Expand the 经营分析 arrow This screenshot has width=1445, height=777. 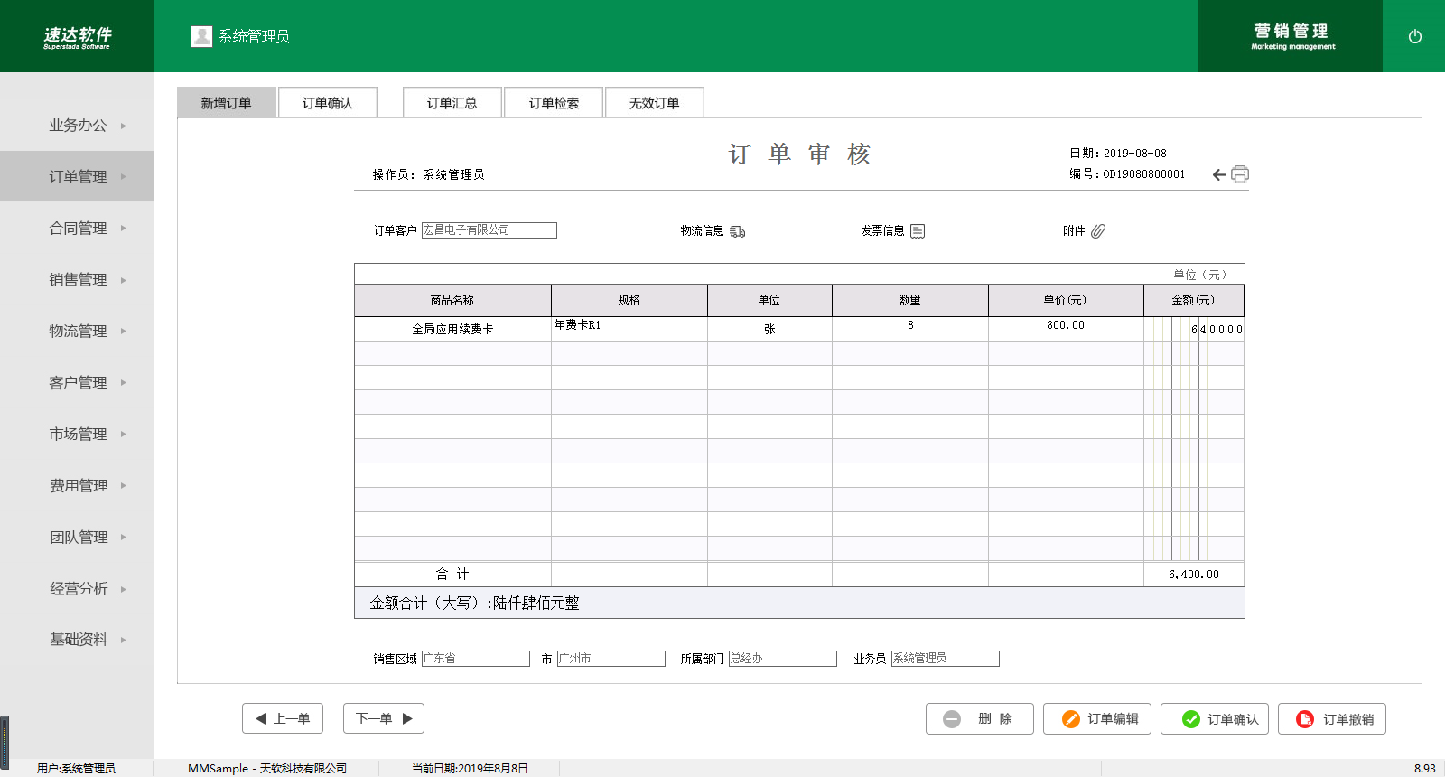tap(124, 589)
